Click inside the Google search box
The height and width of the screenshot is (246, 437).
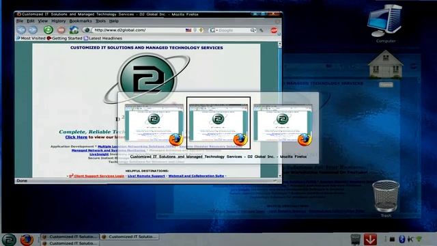pos(234,30)
